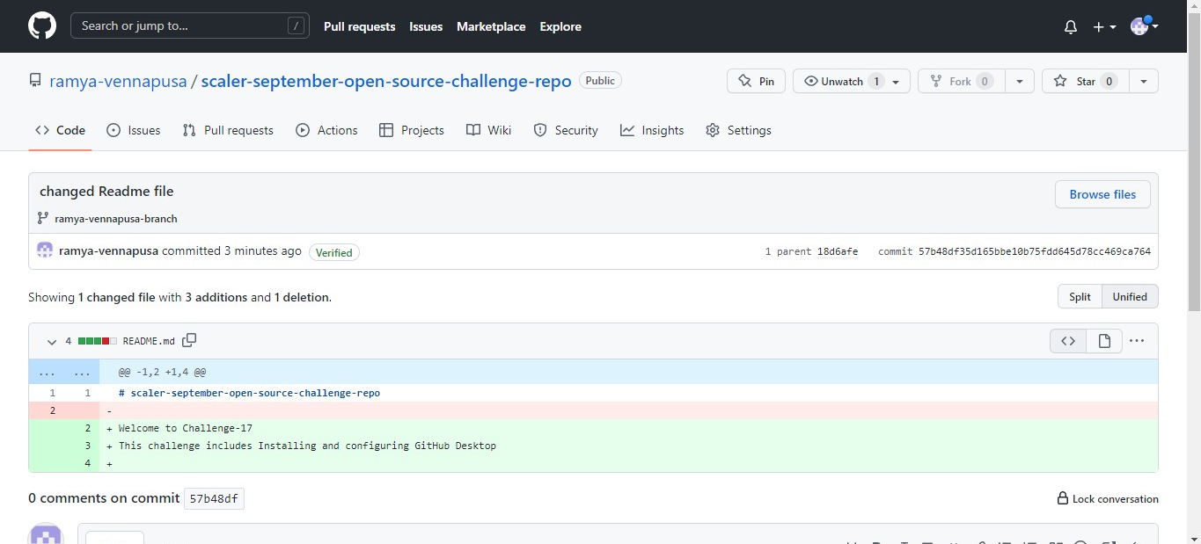Open the Unwatch options dropdown
Screen dimensions: 1201x544
[x=896, y=80]
